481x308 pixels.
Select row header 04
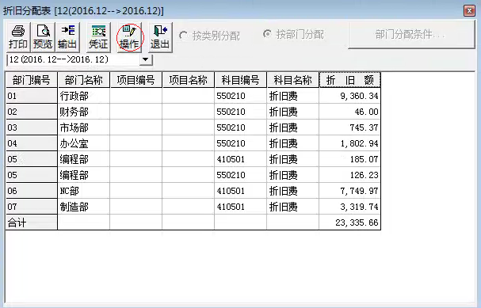(31, 143)
